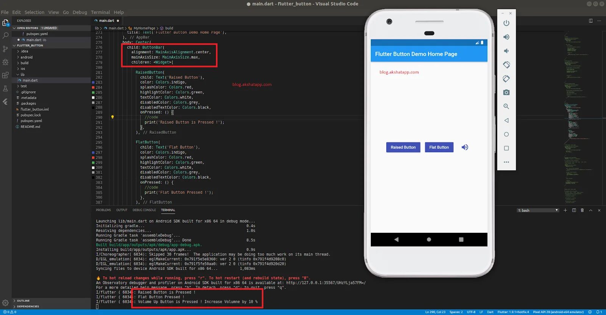Click the emulator toolbar back triangle
Viewport: 606px width, 315px height.
[x=506, y=120]
